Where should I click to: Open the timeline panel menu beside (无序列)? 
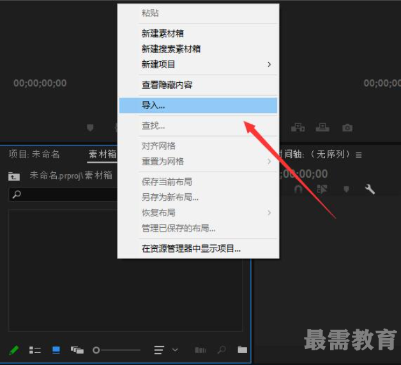click(x=359, y=154)
